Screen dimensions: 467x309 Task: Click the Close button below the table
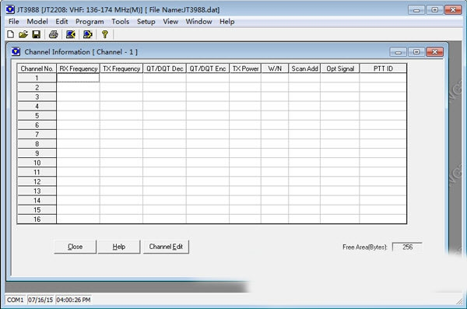tap(75, 247)
